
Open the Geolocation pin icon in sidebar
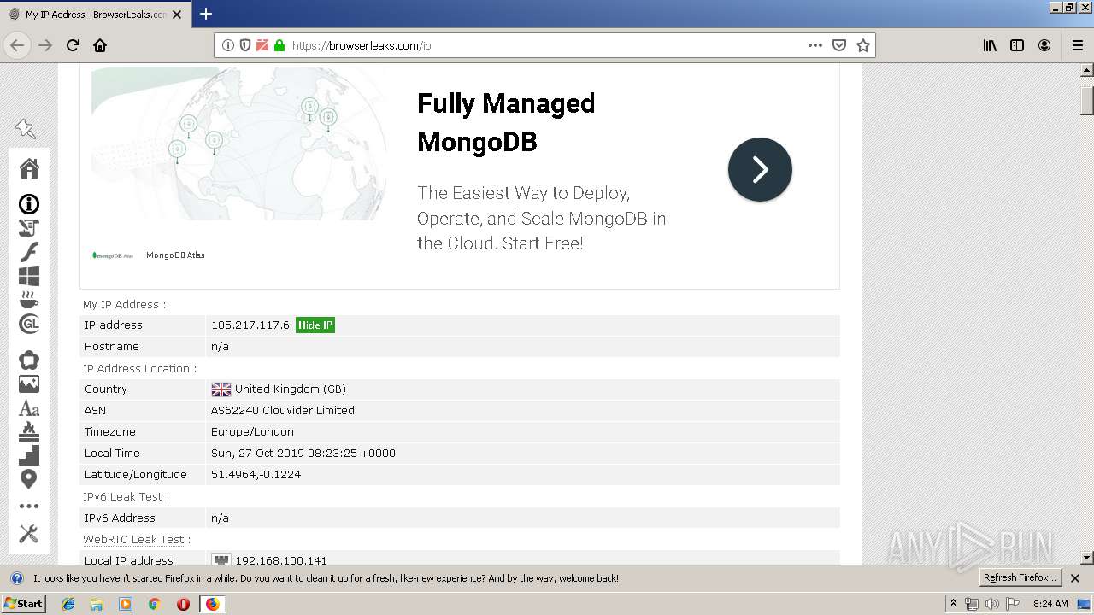pyautogui.click(x=29, y=479)
